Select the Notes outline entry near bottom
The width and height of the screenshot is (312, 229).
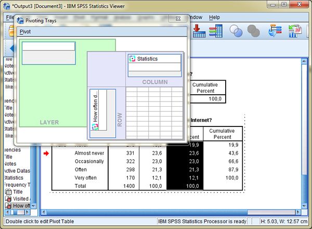10,164
